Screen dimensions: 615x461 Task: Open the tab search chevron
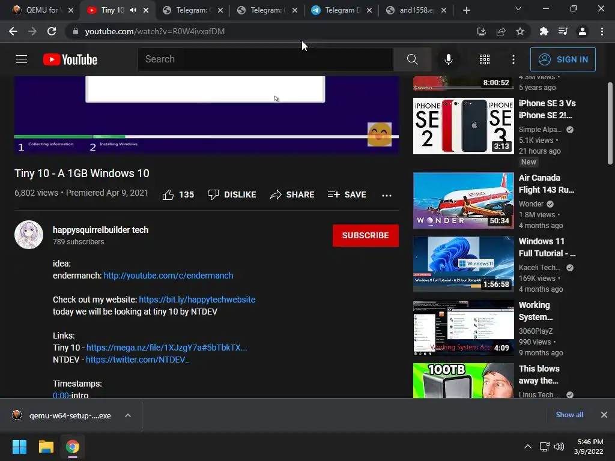(518, 8)
